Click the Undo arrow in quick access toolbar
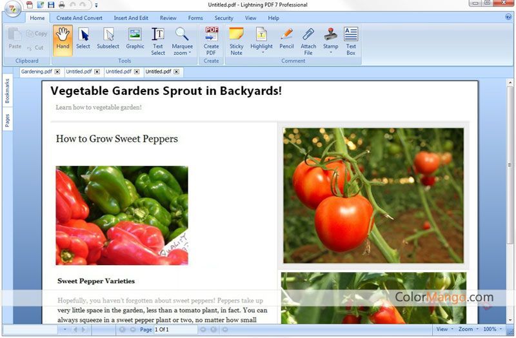Screen dimensions: 516x338 pos(72,5)
